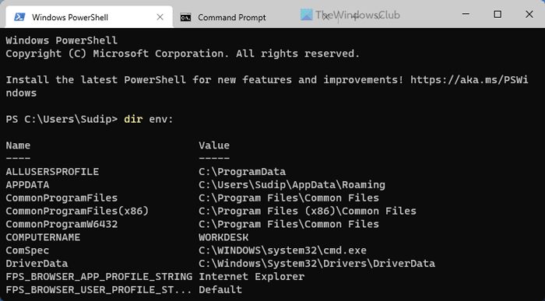Click 'C:\Windows\System32\Drivers\DriverData' value
Screen dimensions: 545x301
pyautogui.click(x=317, y=263)
